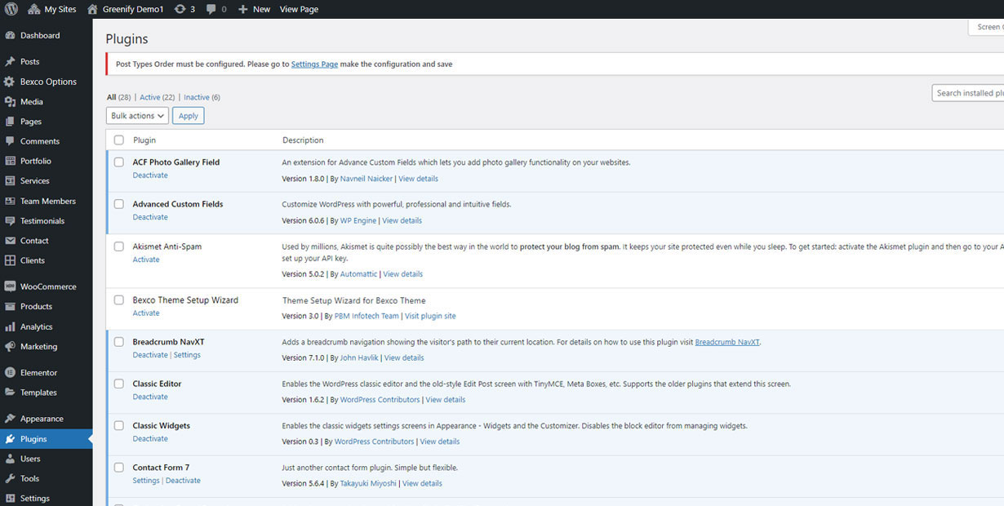Filter plugins by Active tab

click(150, 97)
